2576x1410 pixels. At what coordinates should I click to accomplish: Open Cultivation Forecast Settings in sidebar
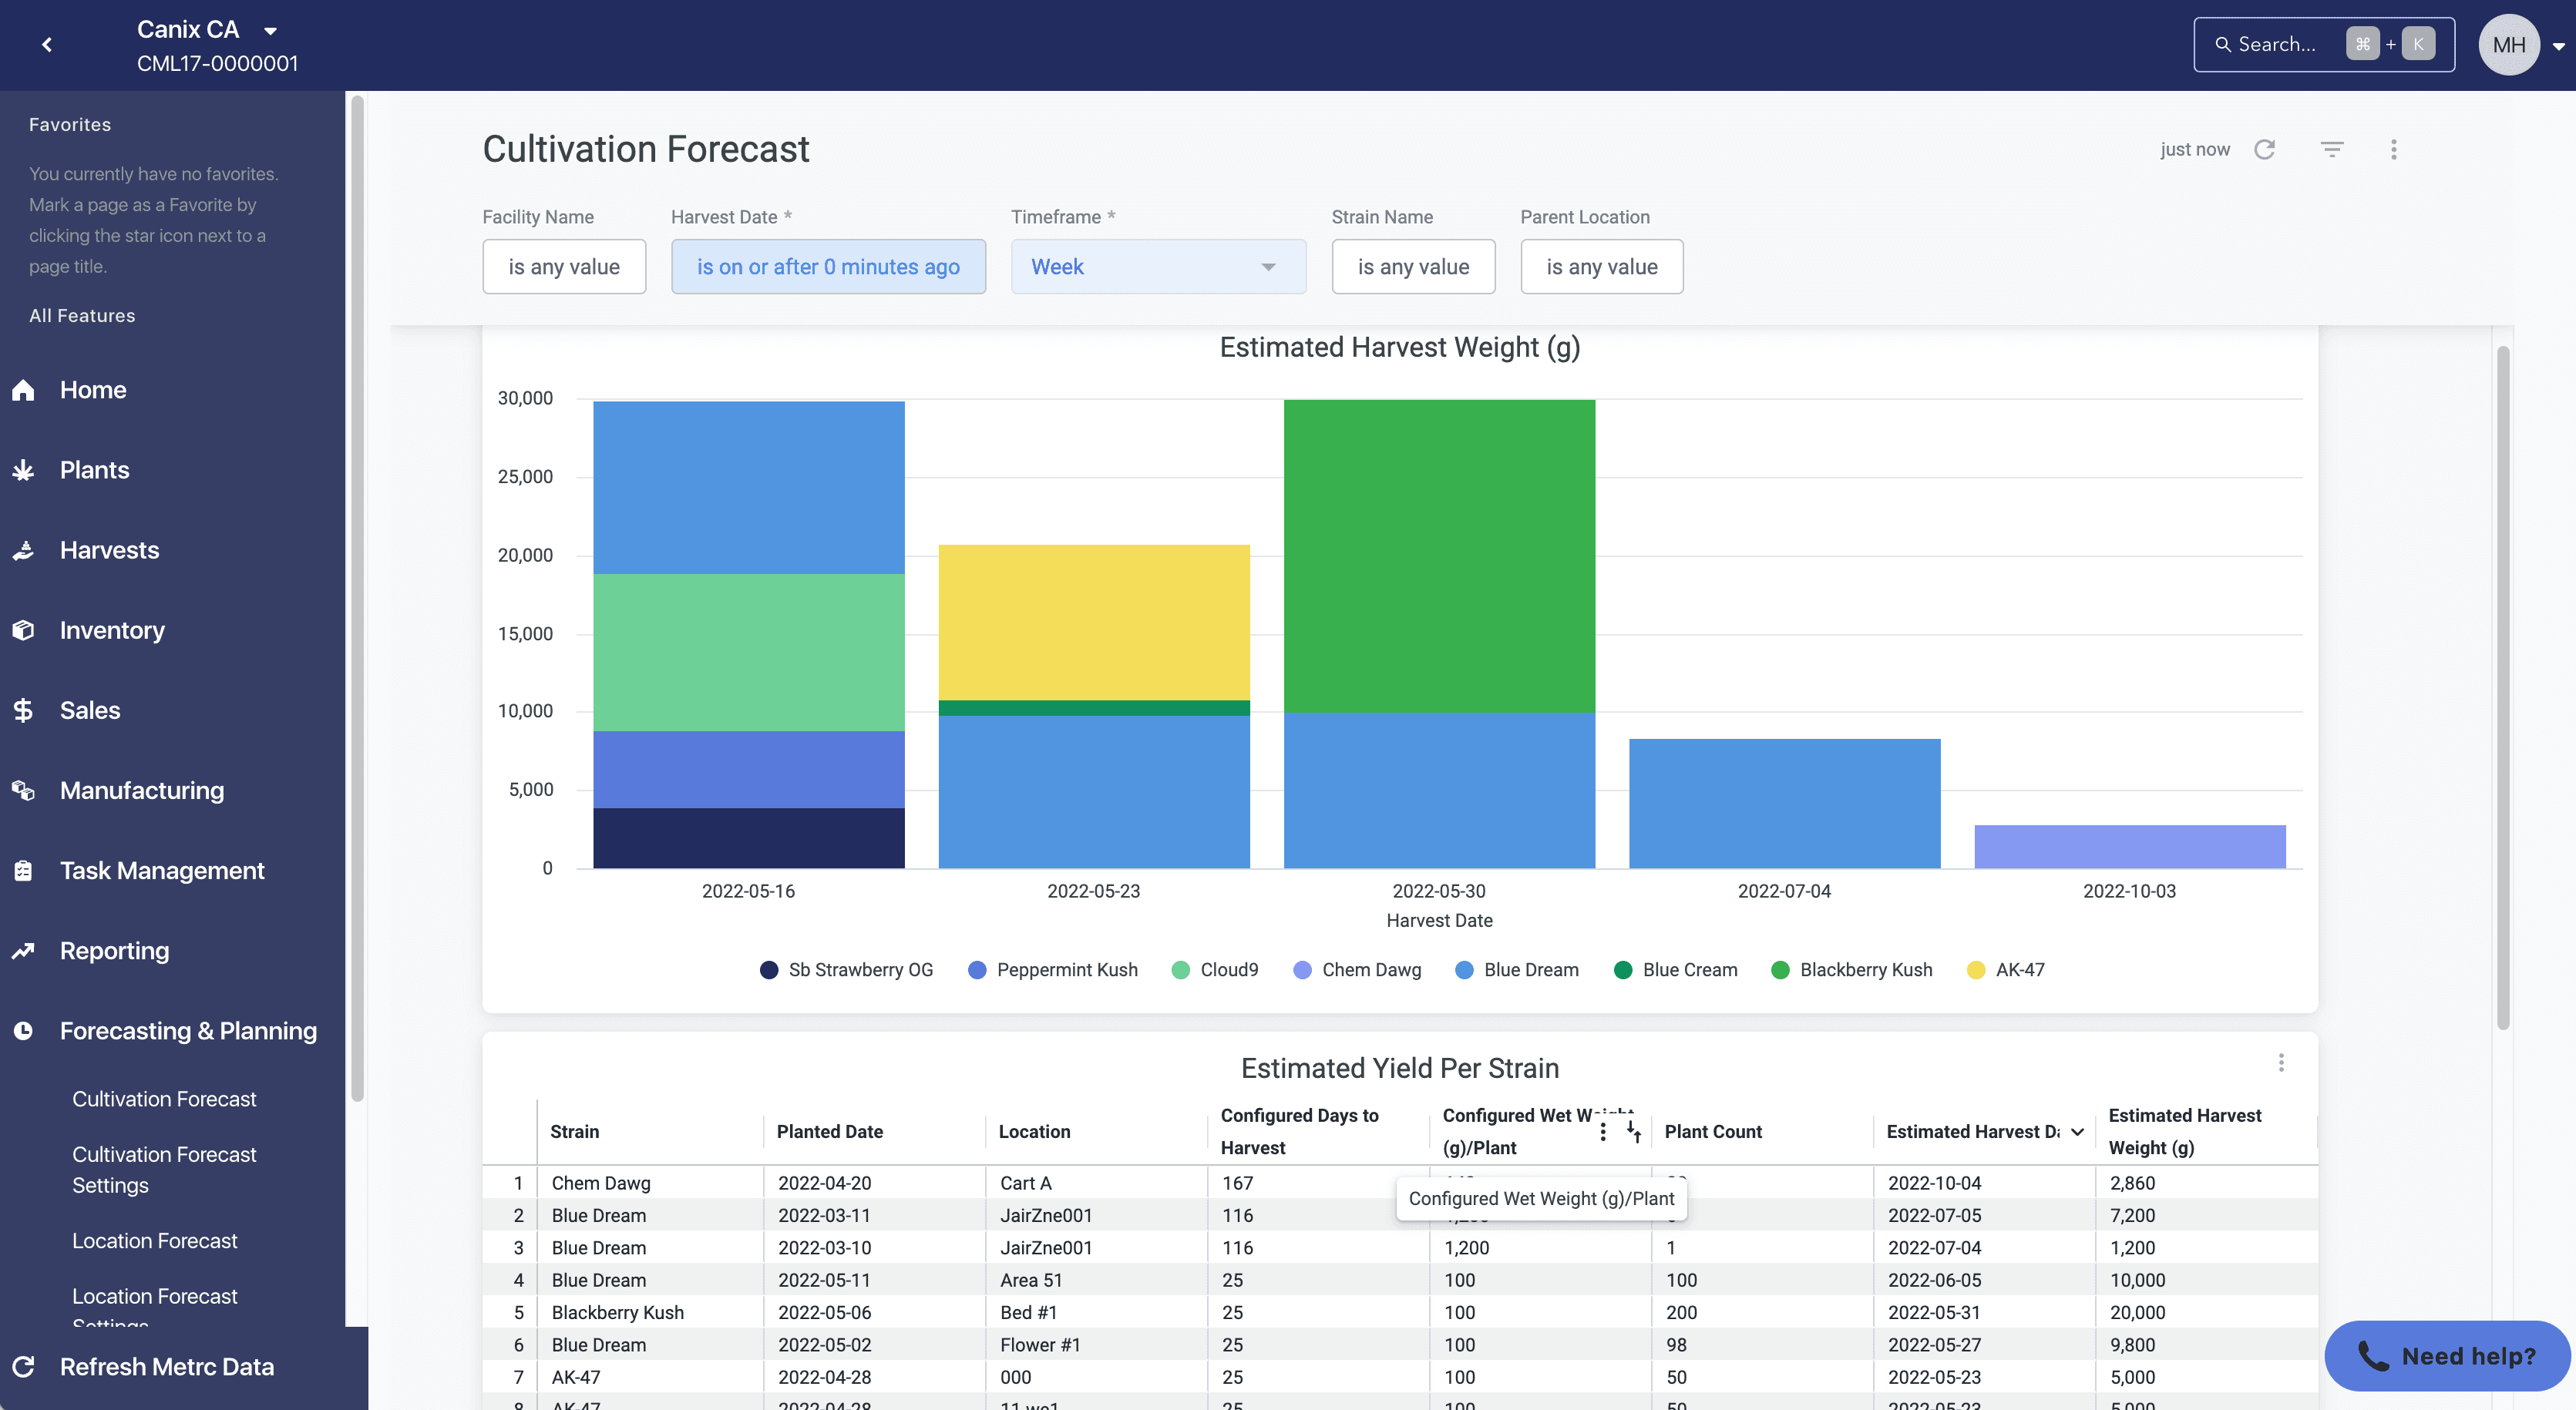click(164, 1169)
